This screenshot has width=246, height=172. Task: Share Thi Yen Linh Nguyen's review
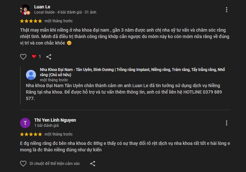coord(93,164)
